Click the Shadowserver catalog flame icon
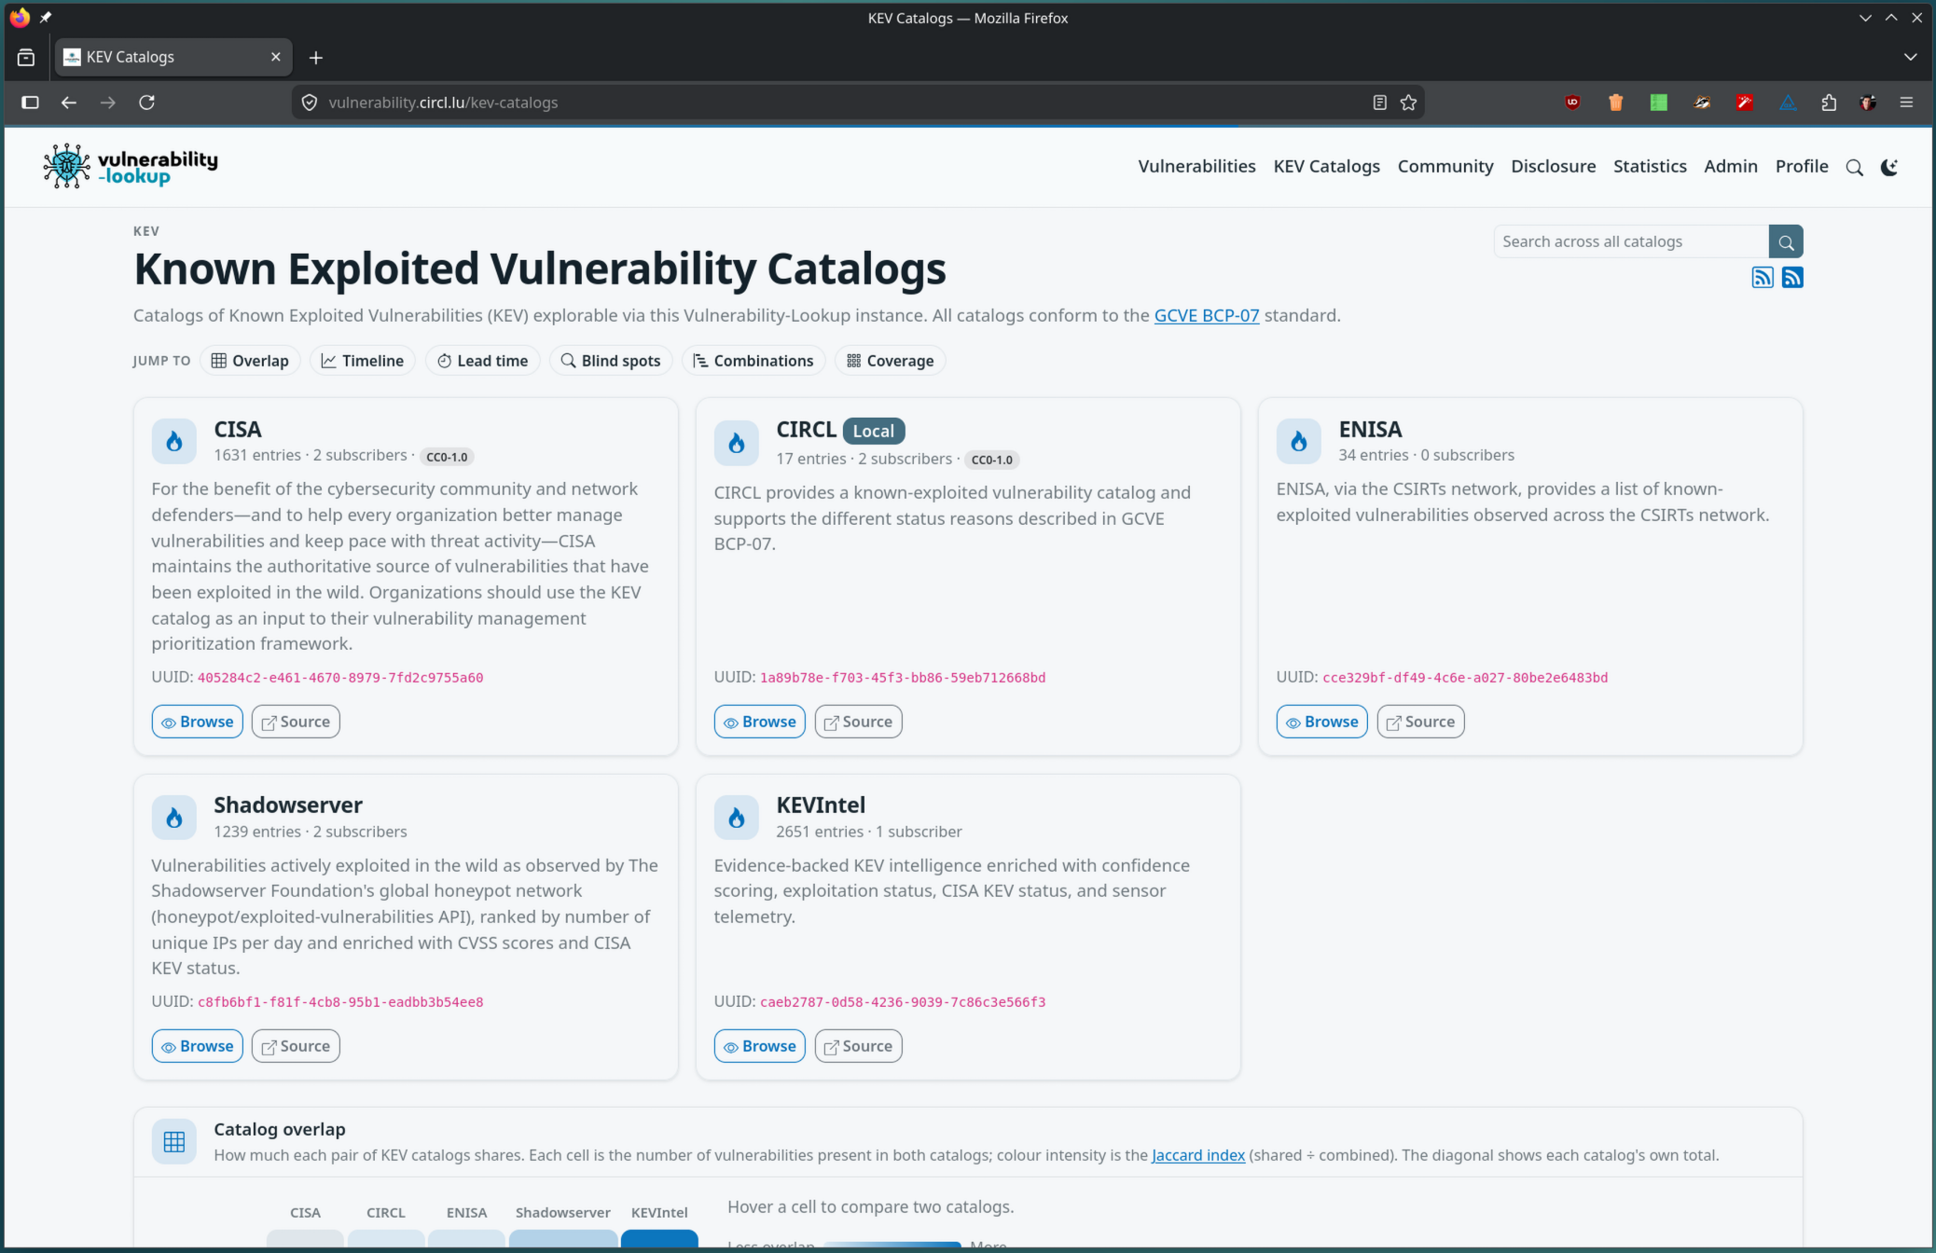This screenshot has width=1936, height=1253. click(x=174, y=819)
